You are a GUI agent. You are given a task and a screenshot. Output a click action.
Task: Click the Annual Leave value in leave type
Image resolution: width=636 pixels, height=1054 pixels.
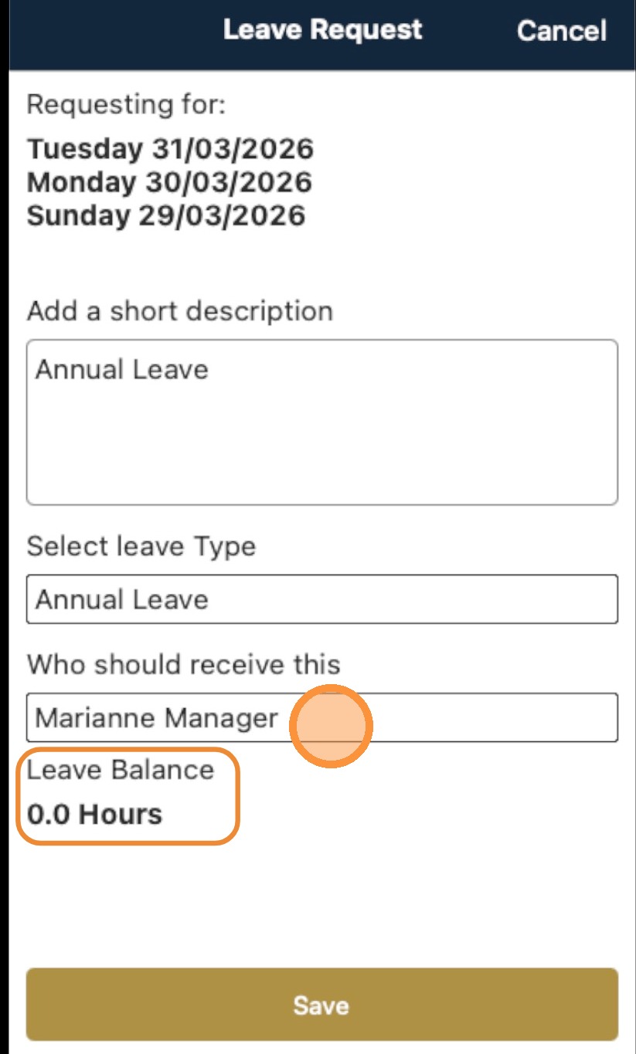click(121, 600)
